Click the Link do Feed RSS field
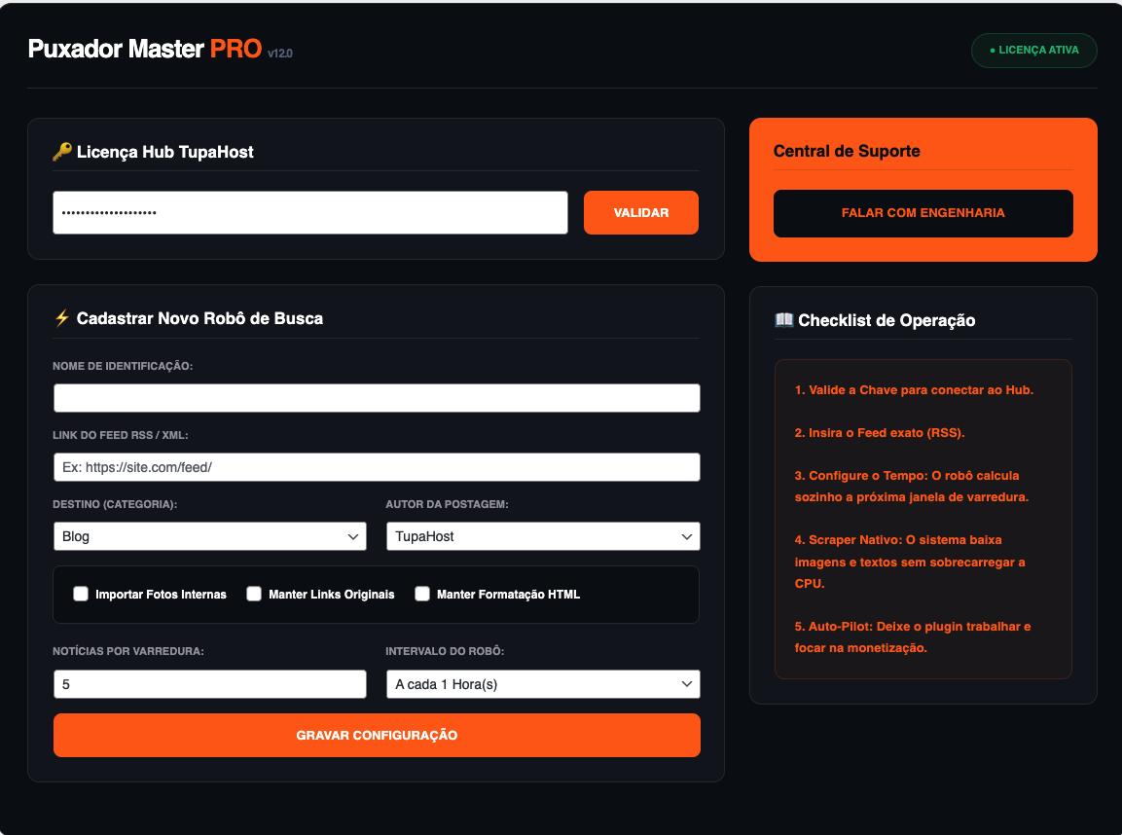Image resolution: width=1122 pixels, height=835 pixels. click(376, 467)
